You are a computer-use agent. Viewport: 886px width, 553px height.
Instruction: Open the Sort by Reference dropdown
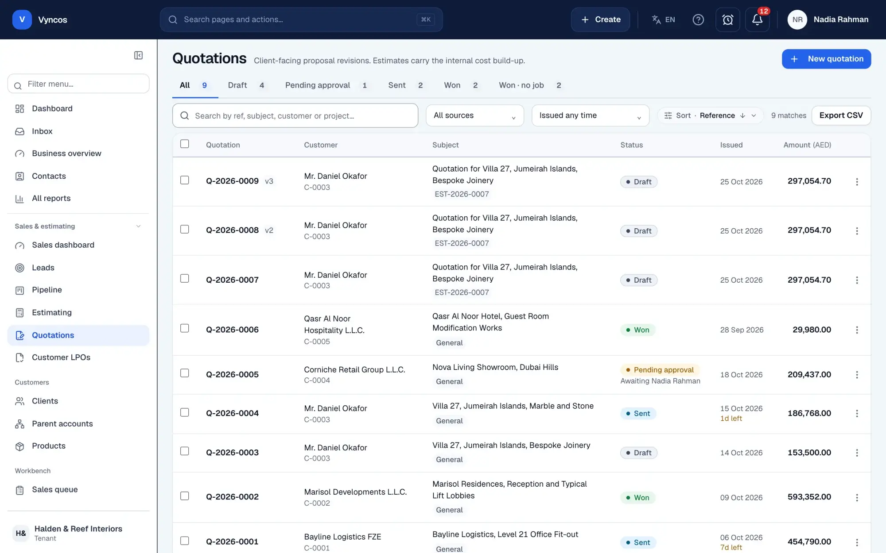pyautogui.click(x=710, y=115)
